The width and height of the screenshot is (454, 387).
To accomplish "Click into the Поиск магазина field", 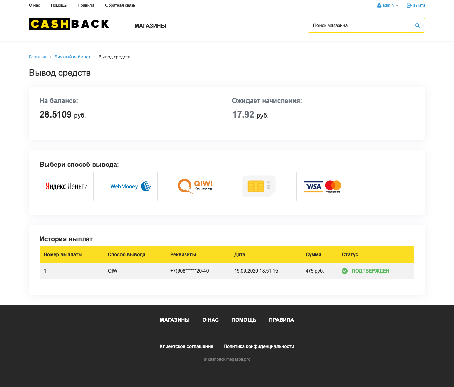I will click(360, 26).
